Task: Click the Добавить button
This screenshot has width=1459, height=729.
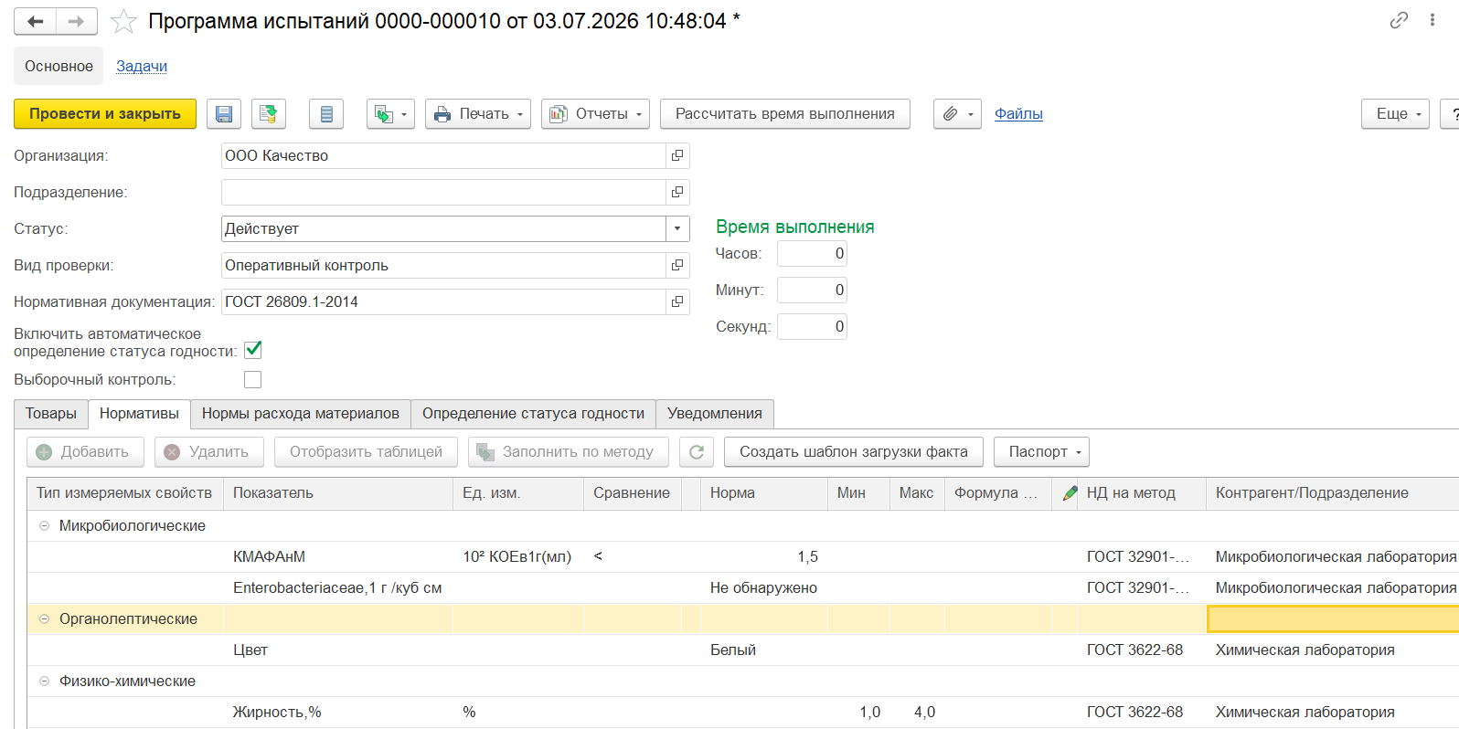Action: [85, 452]
